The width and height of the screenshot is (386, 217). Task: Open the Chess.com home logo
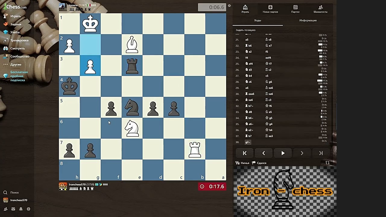tap(15, 6)
